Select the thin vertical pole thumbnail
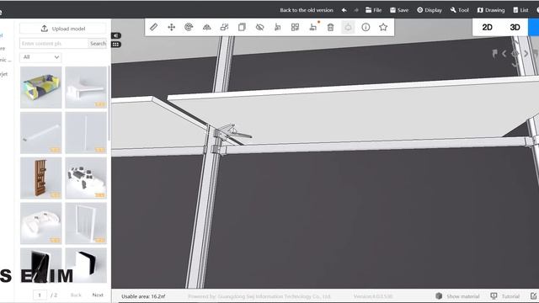 (86, 133)
